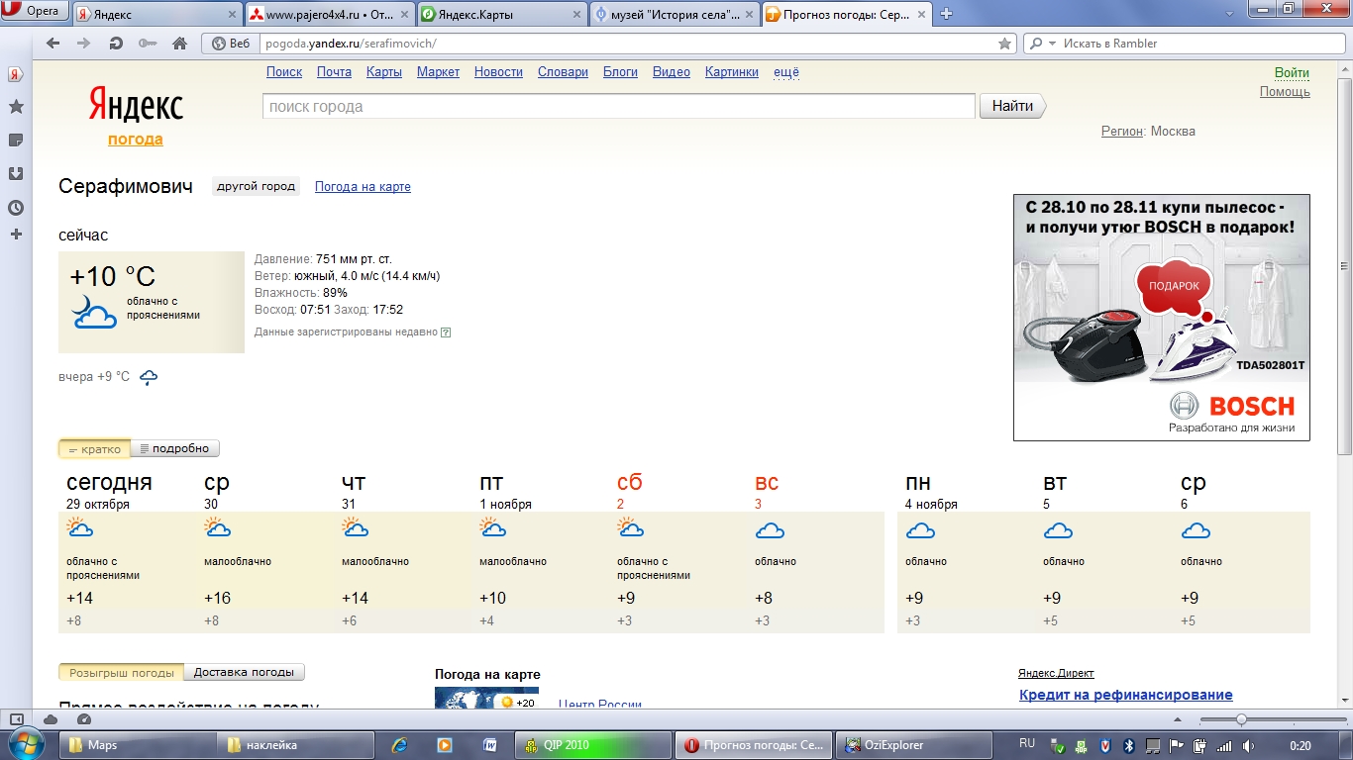The image size is (1353, 760).
Task: Switch to QIP 2010 in the taskbar
Action: coord(592,745)
